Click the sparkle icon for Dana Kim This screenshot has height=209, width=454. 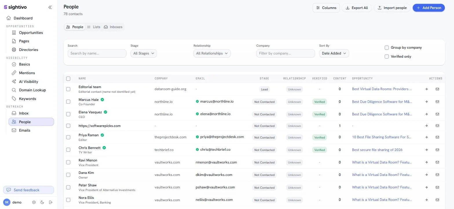(426, 175)
